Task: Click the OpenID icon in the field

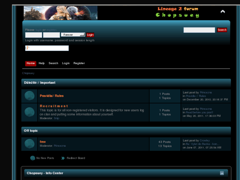Action: 27,48
